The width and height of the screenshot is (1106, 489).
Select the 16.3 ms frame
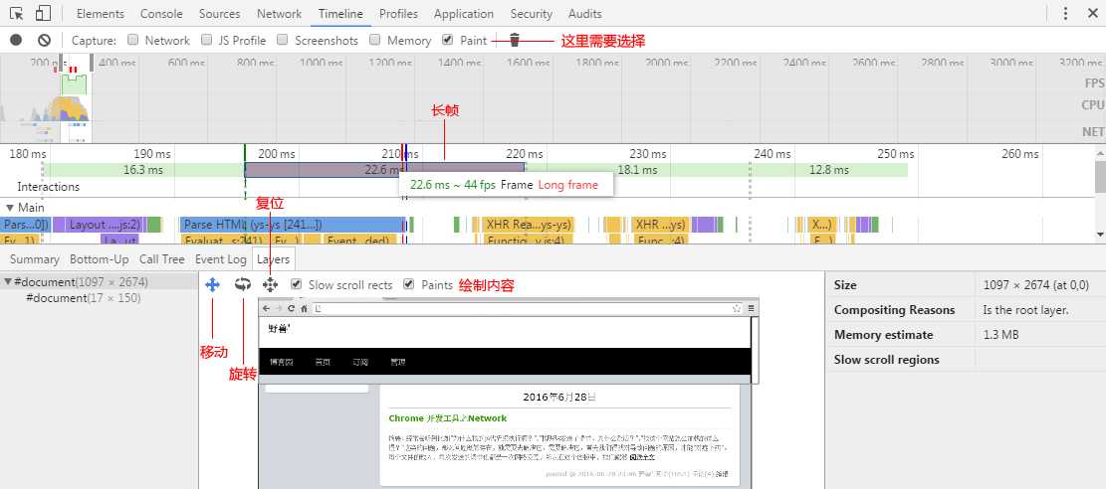pos(143,170)
